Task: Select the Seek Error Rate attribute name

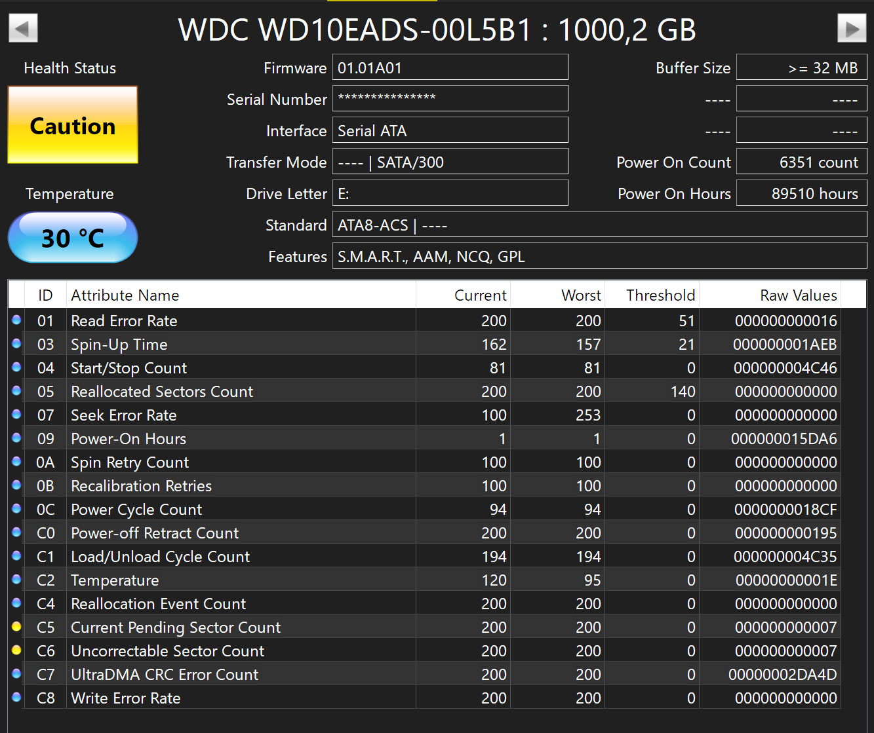Action: pos(124,415)
